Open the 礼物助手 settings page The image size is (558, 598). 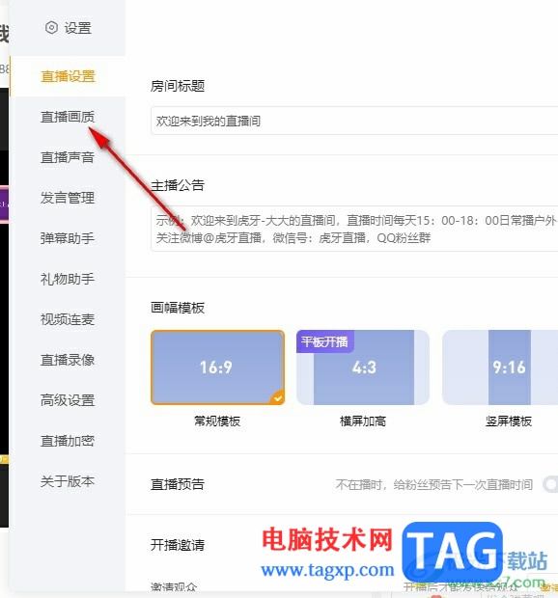[x=68, y=279]
